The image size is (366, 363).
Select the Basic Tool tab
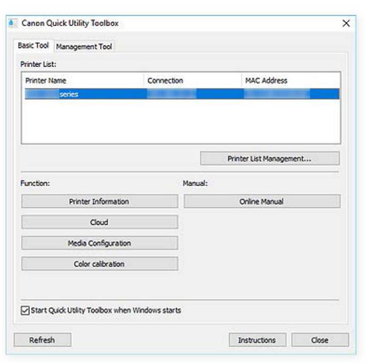pyautogui.click(x=33, y=46)
